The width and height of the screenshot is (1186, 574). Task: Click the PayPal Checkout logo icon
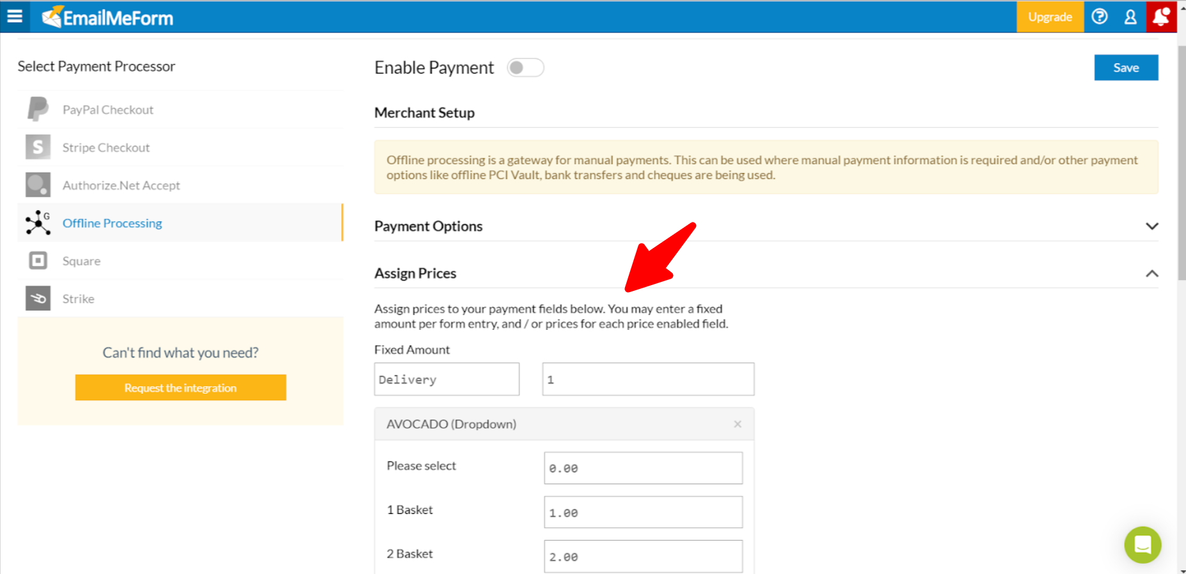pos(38,109)
